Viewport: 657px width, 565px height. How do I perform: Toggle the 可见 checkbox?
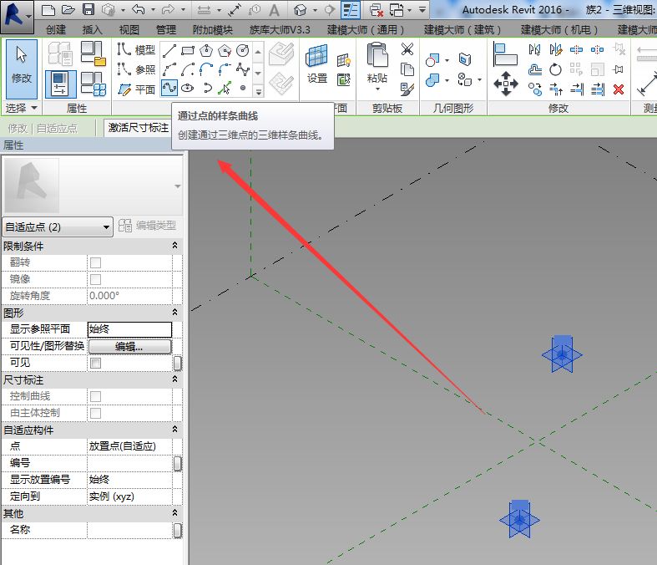pyautogui.click(x=95, y=363)
